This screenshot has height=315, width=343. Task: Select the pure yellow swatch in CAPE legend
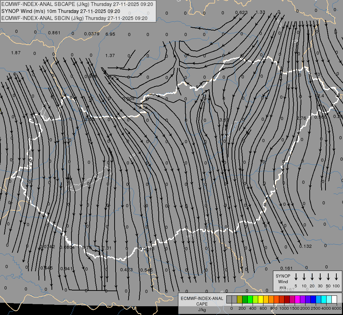pos(261,300)
